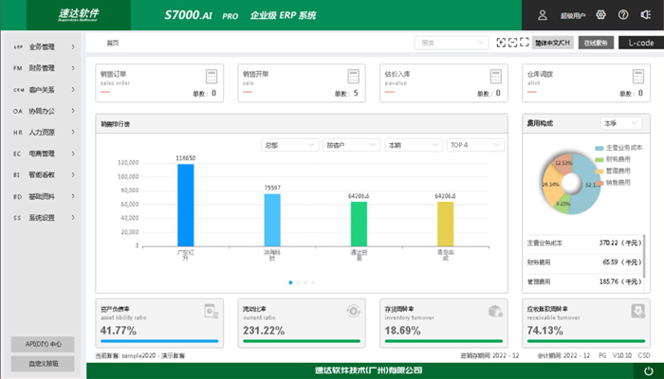Click the user profile icon
This screenshot has width=664, height=379.
543,15
